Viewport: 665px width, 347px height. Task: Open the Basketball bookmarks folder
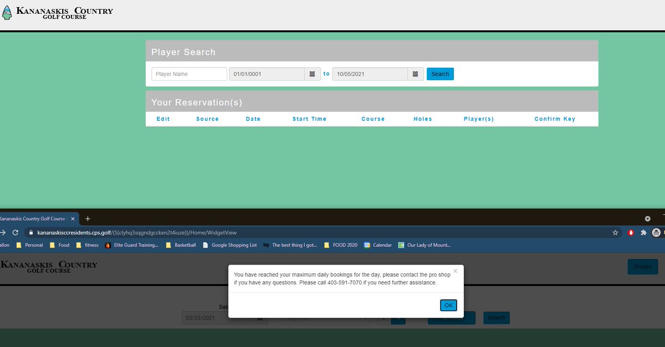click(x=180, y=245)
